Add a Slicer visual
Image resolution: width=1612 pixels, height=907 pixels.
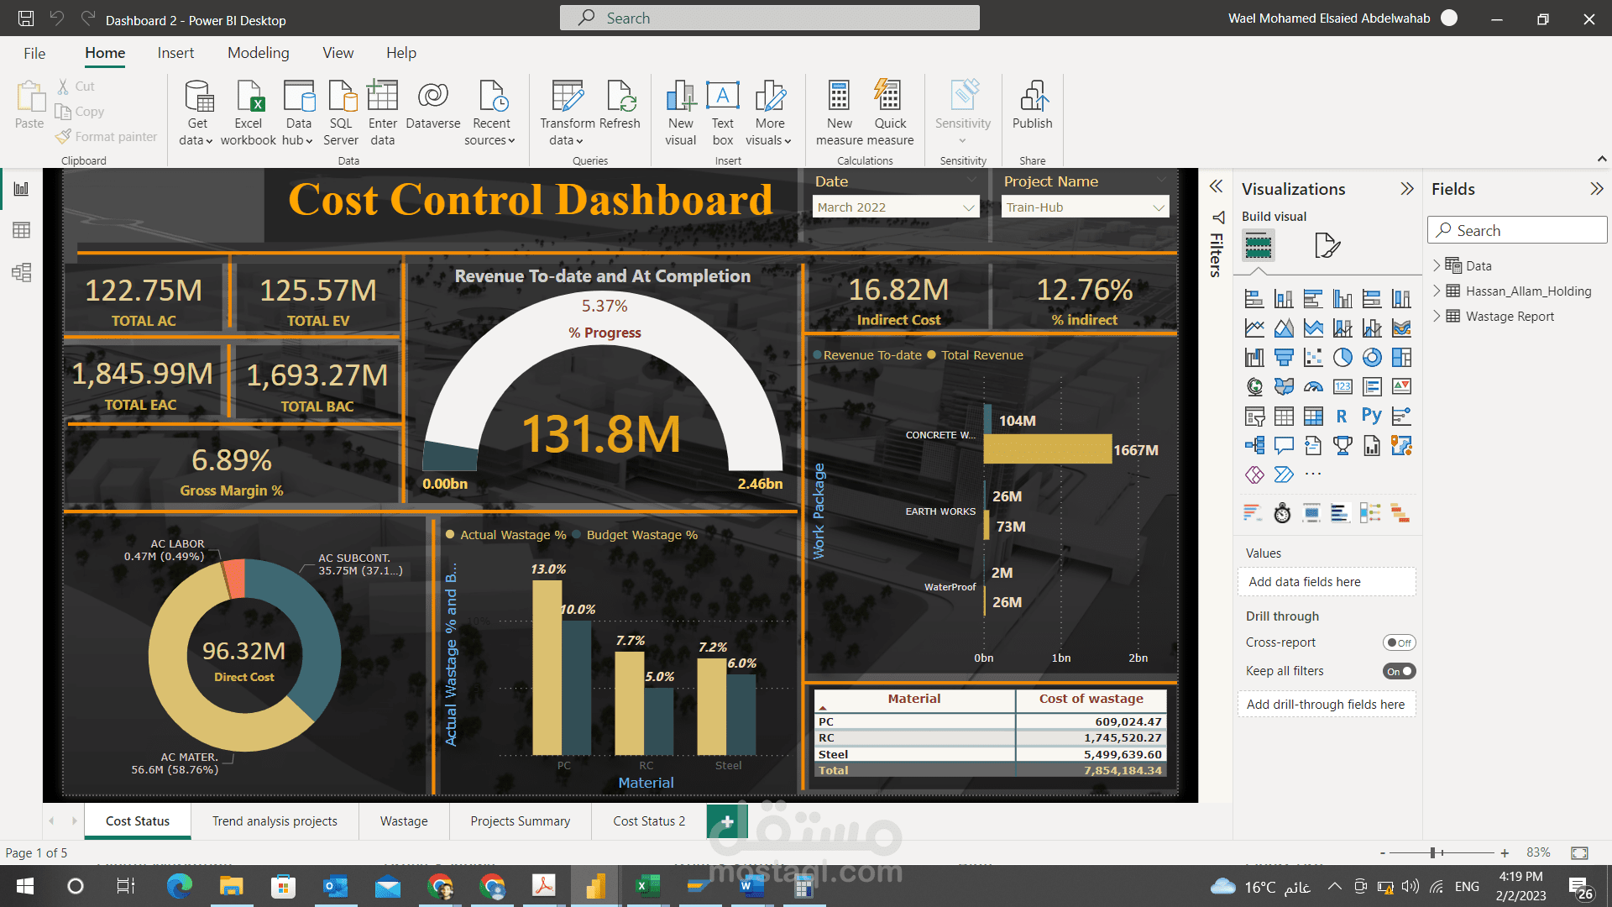(1254, 417)
